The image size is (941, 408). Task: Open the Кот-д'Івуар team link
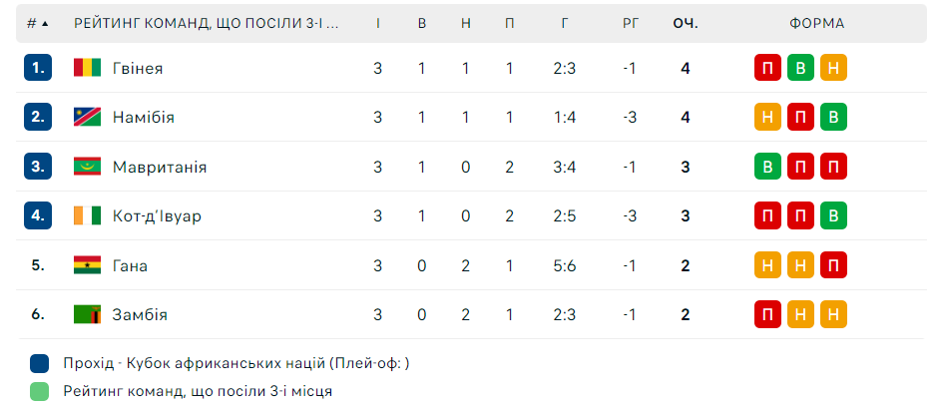tap(157, 215)
